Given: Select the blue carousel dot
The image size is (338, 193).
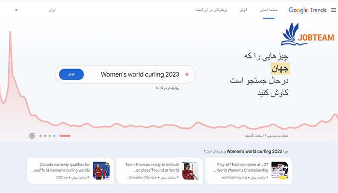Looking at the screenshot, I should click(54, 136).
